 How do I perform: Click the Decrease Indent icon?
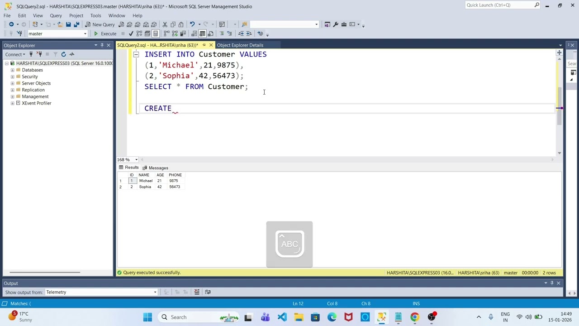click(x=241, y=34)
